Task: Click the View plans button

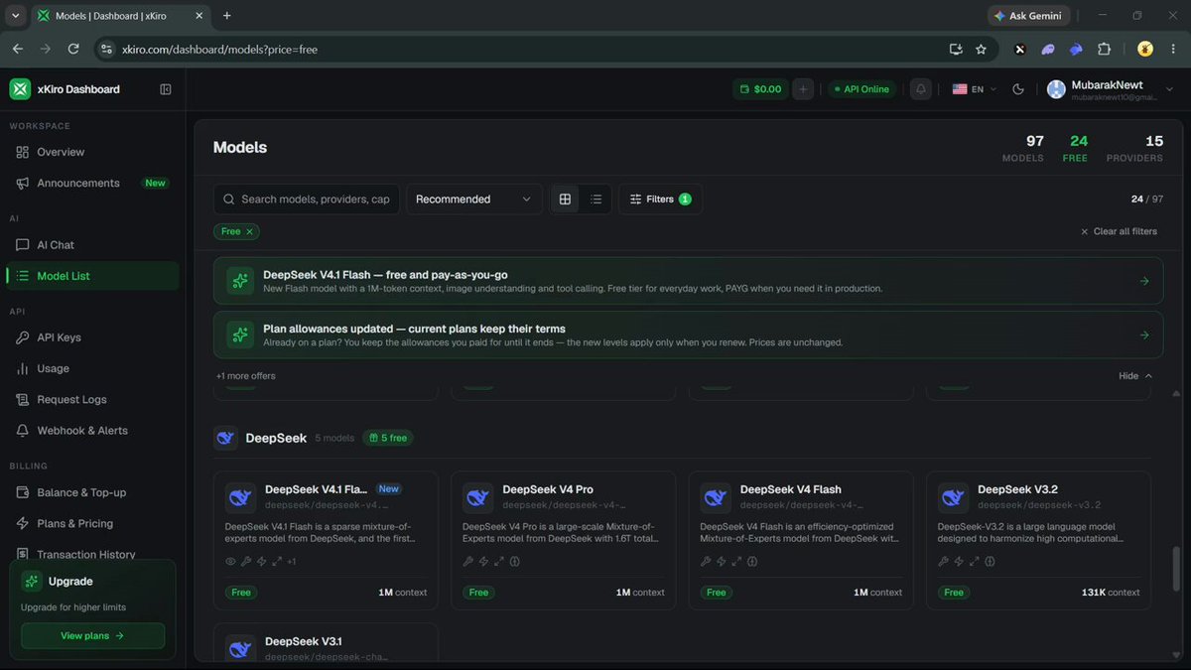Action: (93, 636)
